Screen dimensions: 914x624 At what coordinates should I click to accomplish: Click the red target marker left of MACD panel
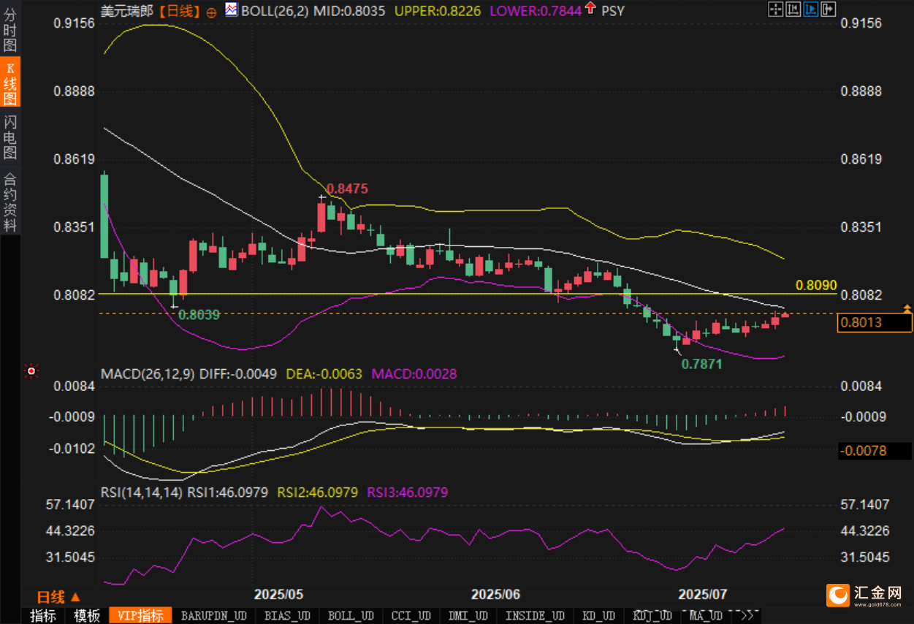point(31,372)
